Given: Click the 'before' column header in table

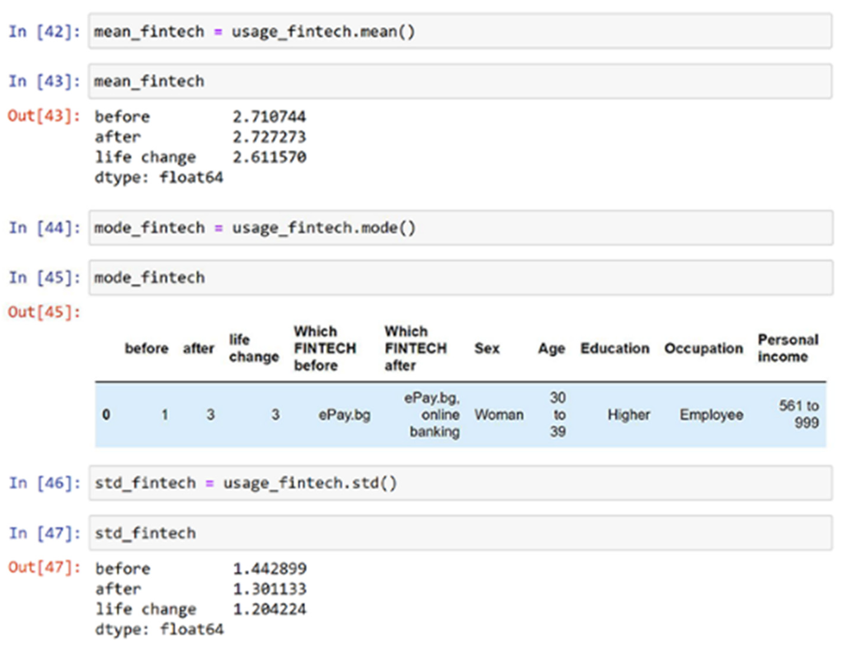Looking at the screenshot, I should pos(146,348).
